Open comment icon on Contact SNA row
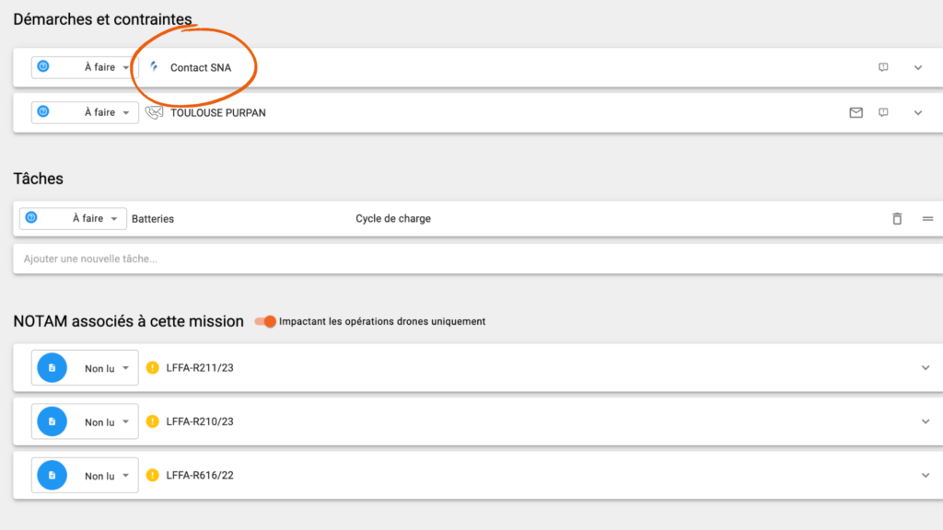Image resolution: width=943 pixels, height=530 pixels. point(883,67)
